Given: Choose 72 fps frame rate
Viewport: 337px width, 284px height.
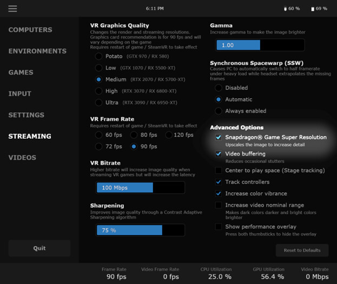Looking at the screenshot, I should 98,146.
